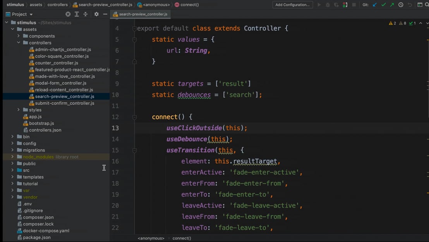Click the typo count indicator
The width and height of the screenshot is (429, 242).
(412, 23)
